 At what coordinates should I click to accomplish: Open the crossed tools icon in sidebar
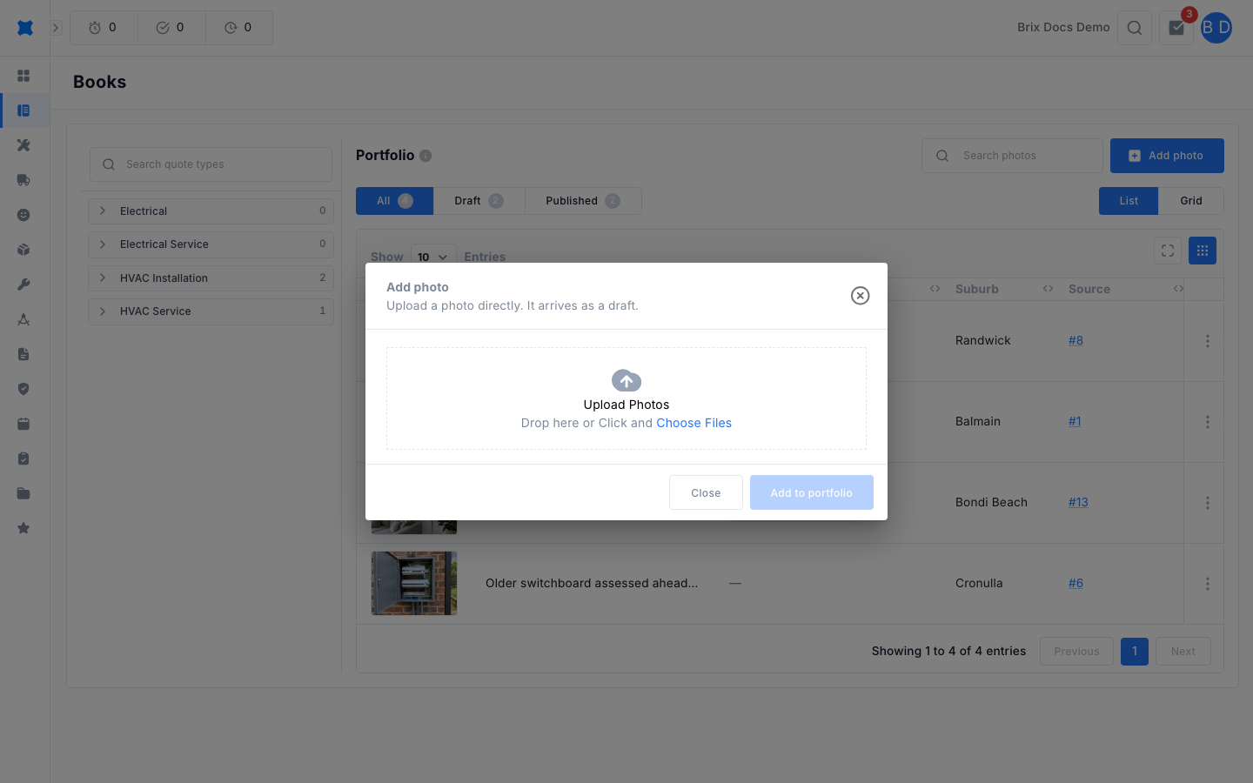pyautogui.click(x=23, y=145)
